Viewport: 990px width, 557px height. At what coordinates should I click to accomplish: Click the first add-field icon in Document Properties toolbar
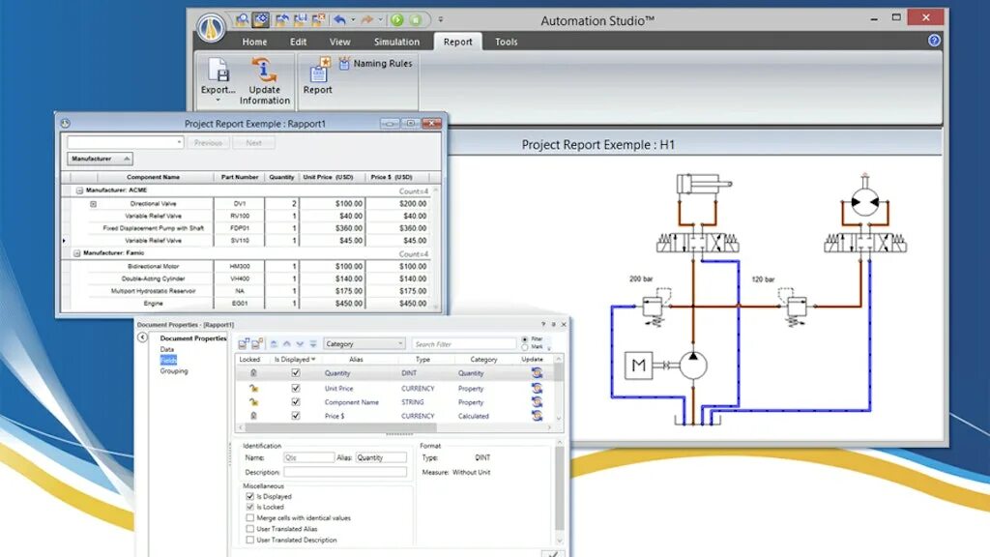point(243,343)
